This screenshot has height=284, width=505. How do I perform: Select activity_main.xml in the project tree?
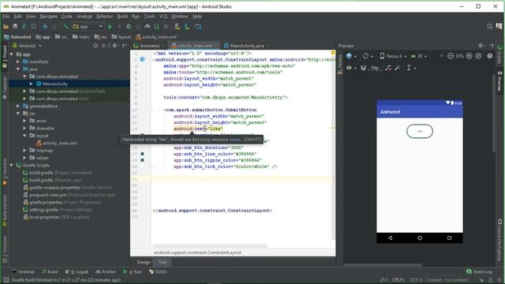[x=60, y=143]
